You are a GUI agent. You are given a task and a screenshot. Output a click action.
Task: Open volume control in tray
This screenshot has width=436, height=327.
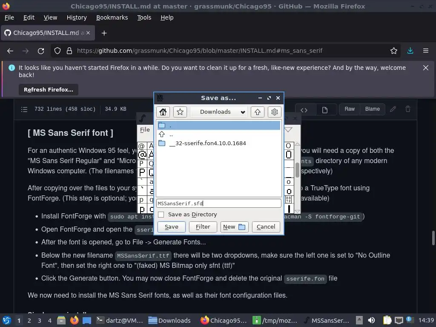point(371,320)
